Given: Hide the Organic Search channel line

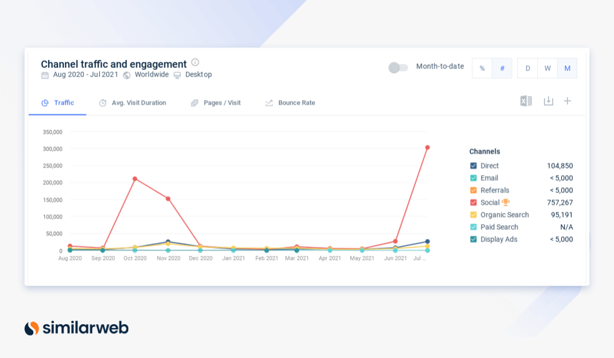Looking at the screenshot, I should [473, 215].
